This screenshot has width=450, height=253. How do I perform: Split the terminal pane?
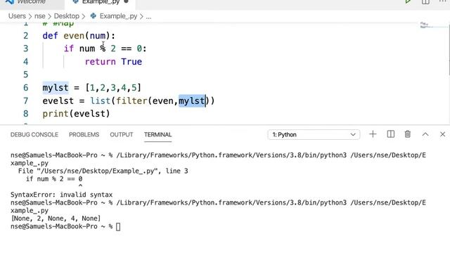391,134
